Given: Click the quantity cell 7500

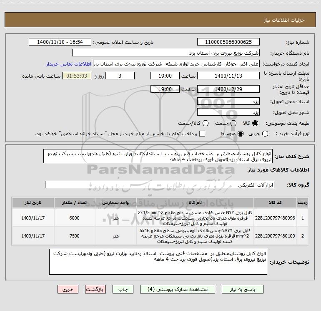Looking at the screenshot, I should pyautogui.click(x=74, y=236).
